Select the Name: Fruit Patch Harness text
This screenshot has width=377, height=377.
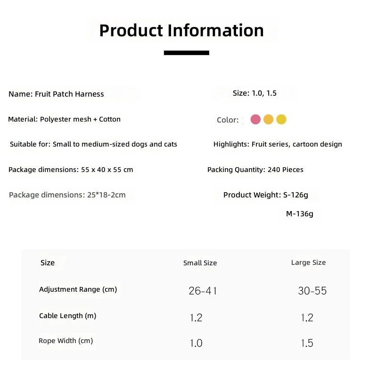pos(56,94)
